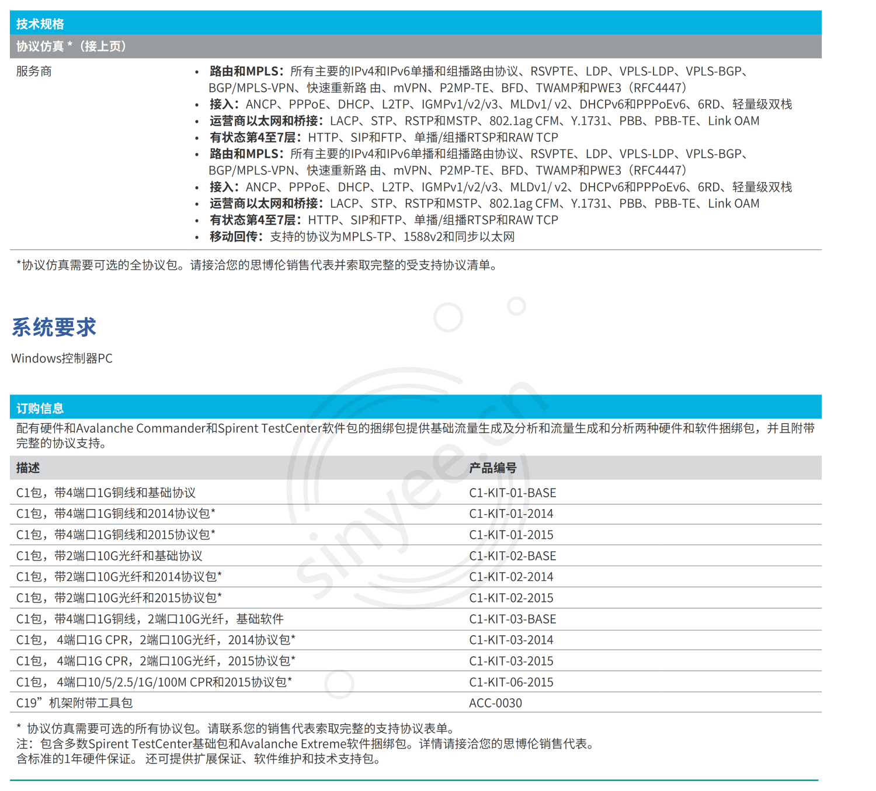The height and width of the screenshot is (791, 876).
Task: Click the 技术规格 section header
Action: [40, 24]
